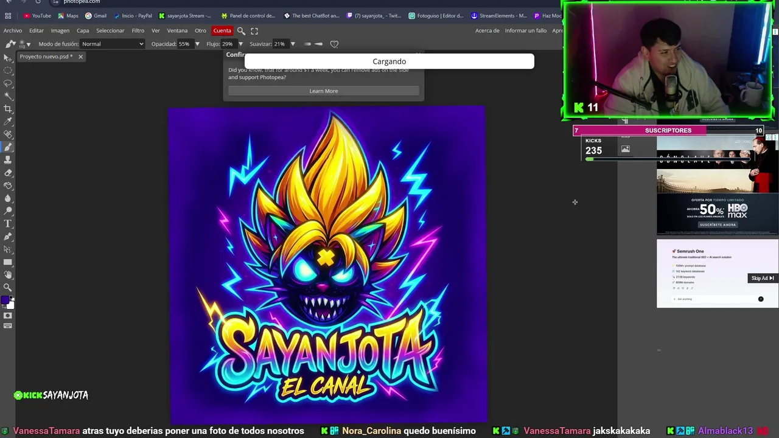Open the browser apps grid icon

coord(8,16)
